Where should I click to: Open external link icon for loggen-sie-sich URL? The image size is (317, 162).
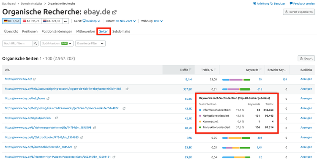(127, 89)
